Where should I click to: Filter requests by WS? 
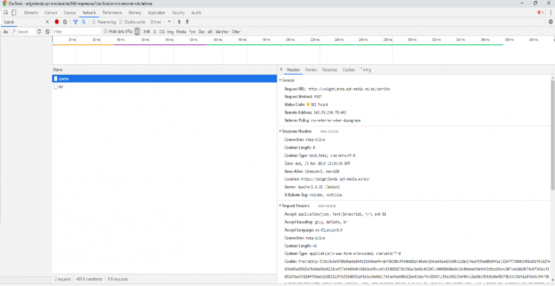click(x=210, y=32)
